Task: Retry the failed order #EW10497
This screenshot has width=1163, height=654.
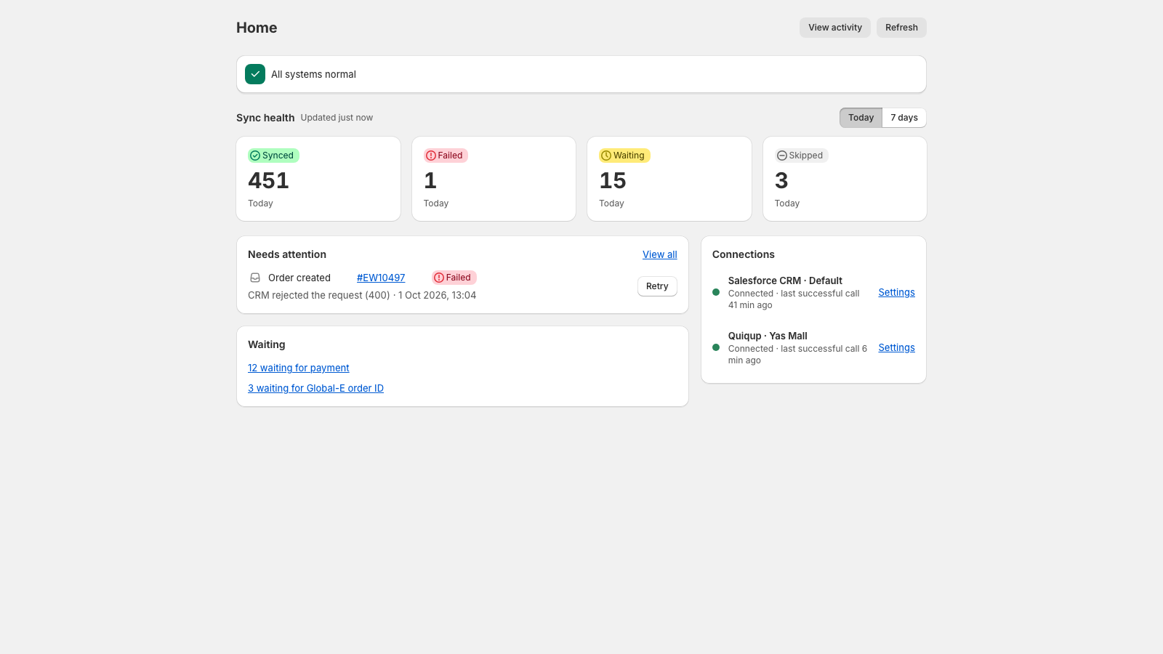Action: (657, 286)
